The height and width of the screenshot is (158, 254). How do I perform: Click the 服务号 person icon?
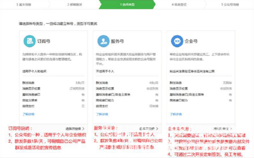click(x=103, y=41)
